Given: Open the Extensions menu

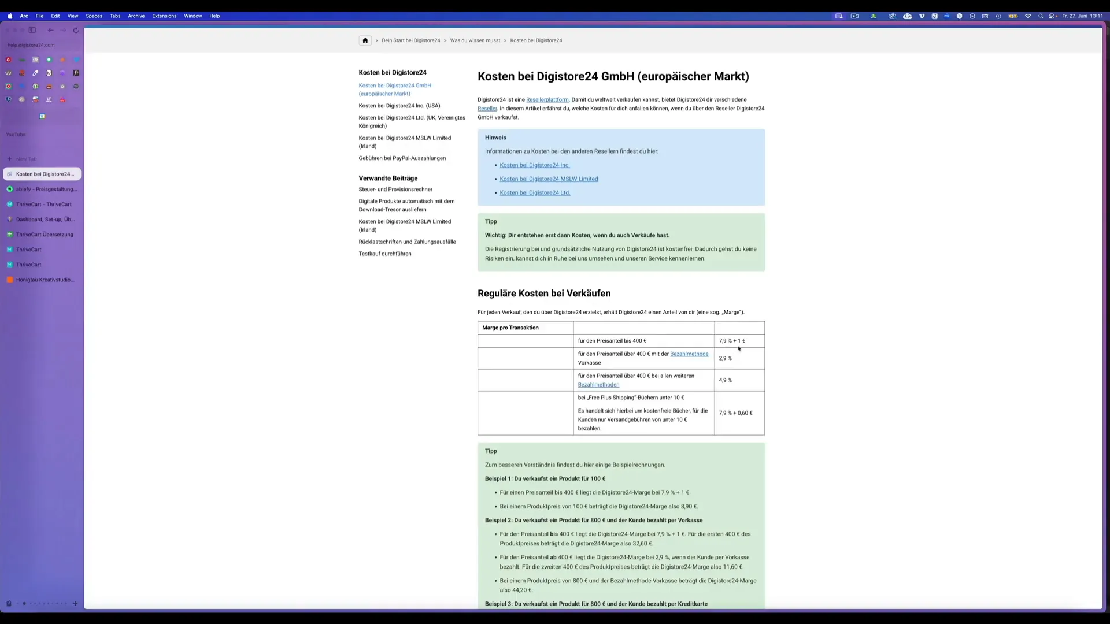Looking at the screenshot, I should coord(164,16).
